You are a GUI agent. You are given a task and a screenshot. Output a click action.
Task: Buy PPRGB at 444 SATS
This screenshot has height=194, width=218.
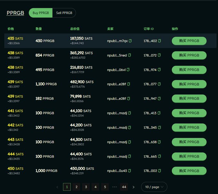point(189,157)
